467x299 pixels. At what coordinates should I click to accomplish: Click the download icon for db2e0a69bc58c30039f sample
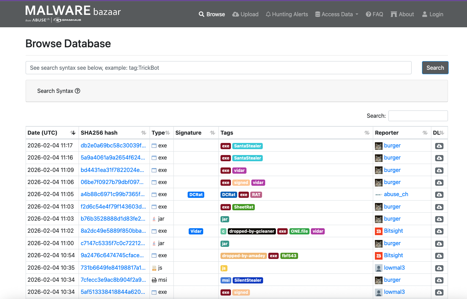coord(439,146)
